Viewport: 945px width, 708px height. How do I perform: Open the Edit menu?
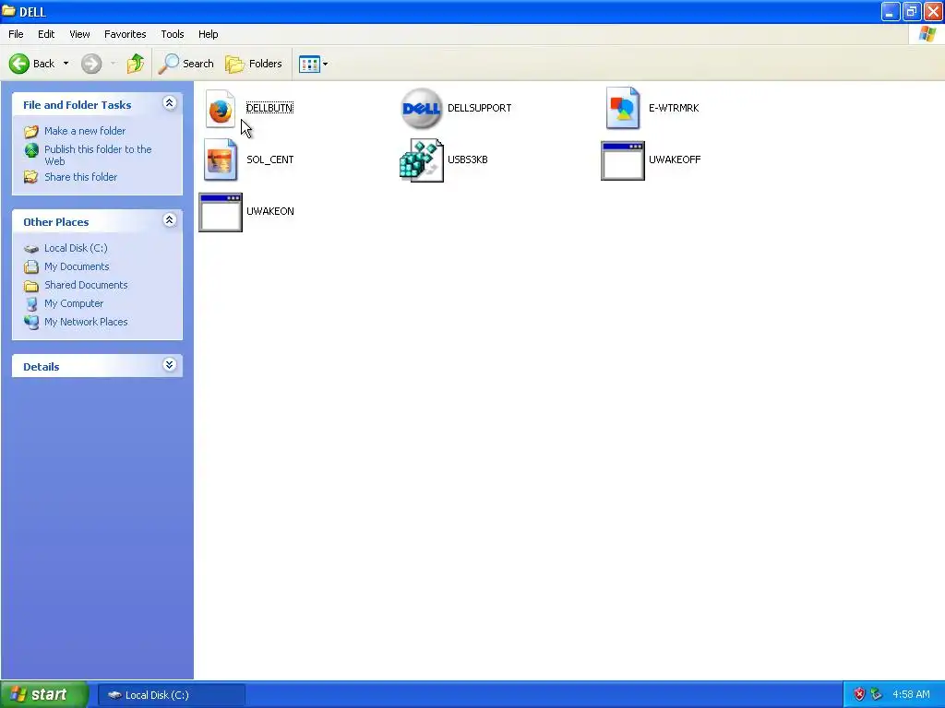coord(46,34)
